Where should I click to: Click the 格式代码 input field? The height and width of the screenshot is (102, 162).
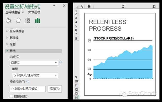(28, 89)
